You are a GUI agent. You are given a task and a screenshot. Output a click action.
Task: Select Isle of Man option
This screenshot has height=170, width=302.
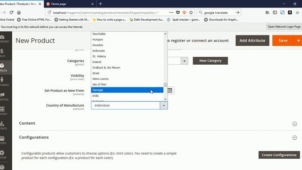[x=127, y=84]
